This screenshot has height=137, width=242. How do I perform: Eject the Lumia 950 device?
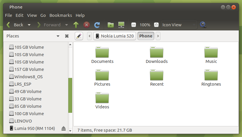coord(63,128)
